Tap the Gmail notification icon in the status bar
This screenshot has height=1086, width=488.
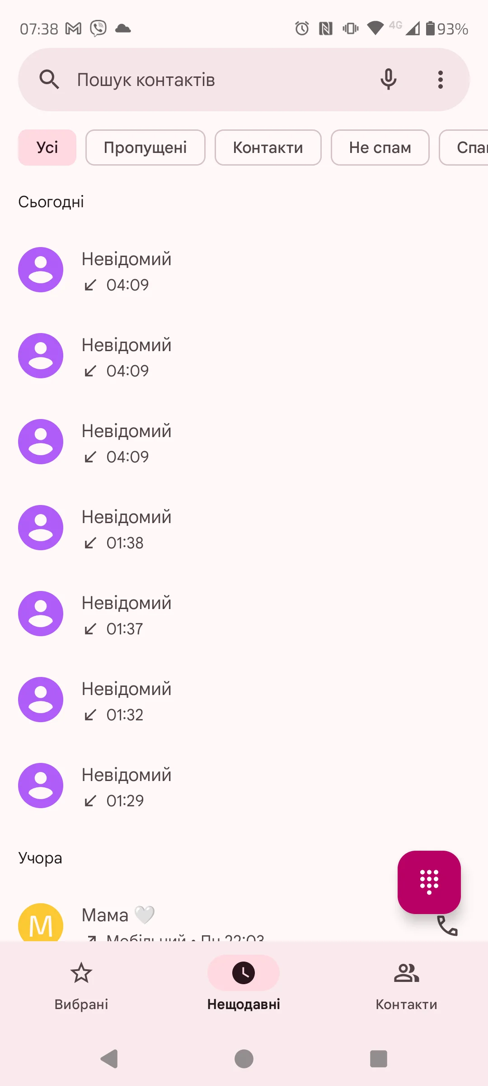74,29
